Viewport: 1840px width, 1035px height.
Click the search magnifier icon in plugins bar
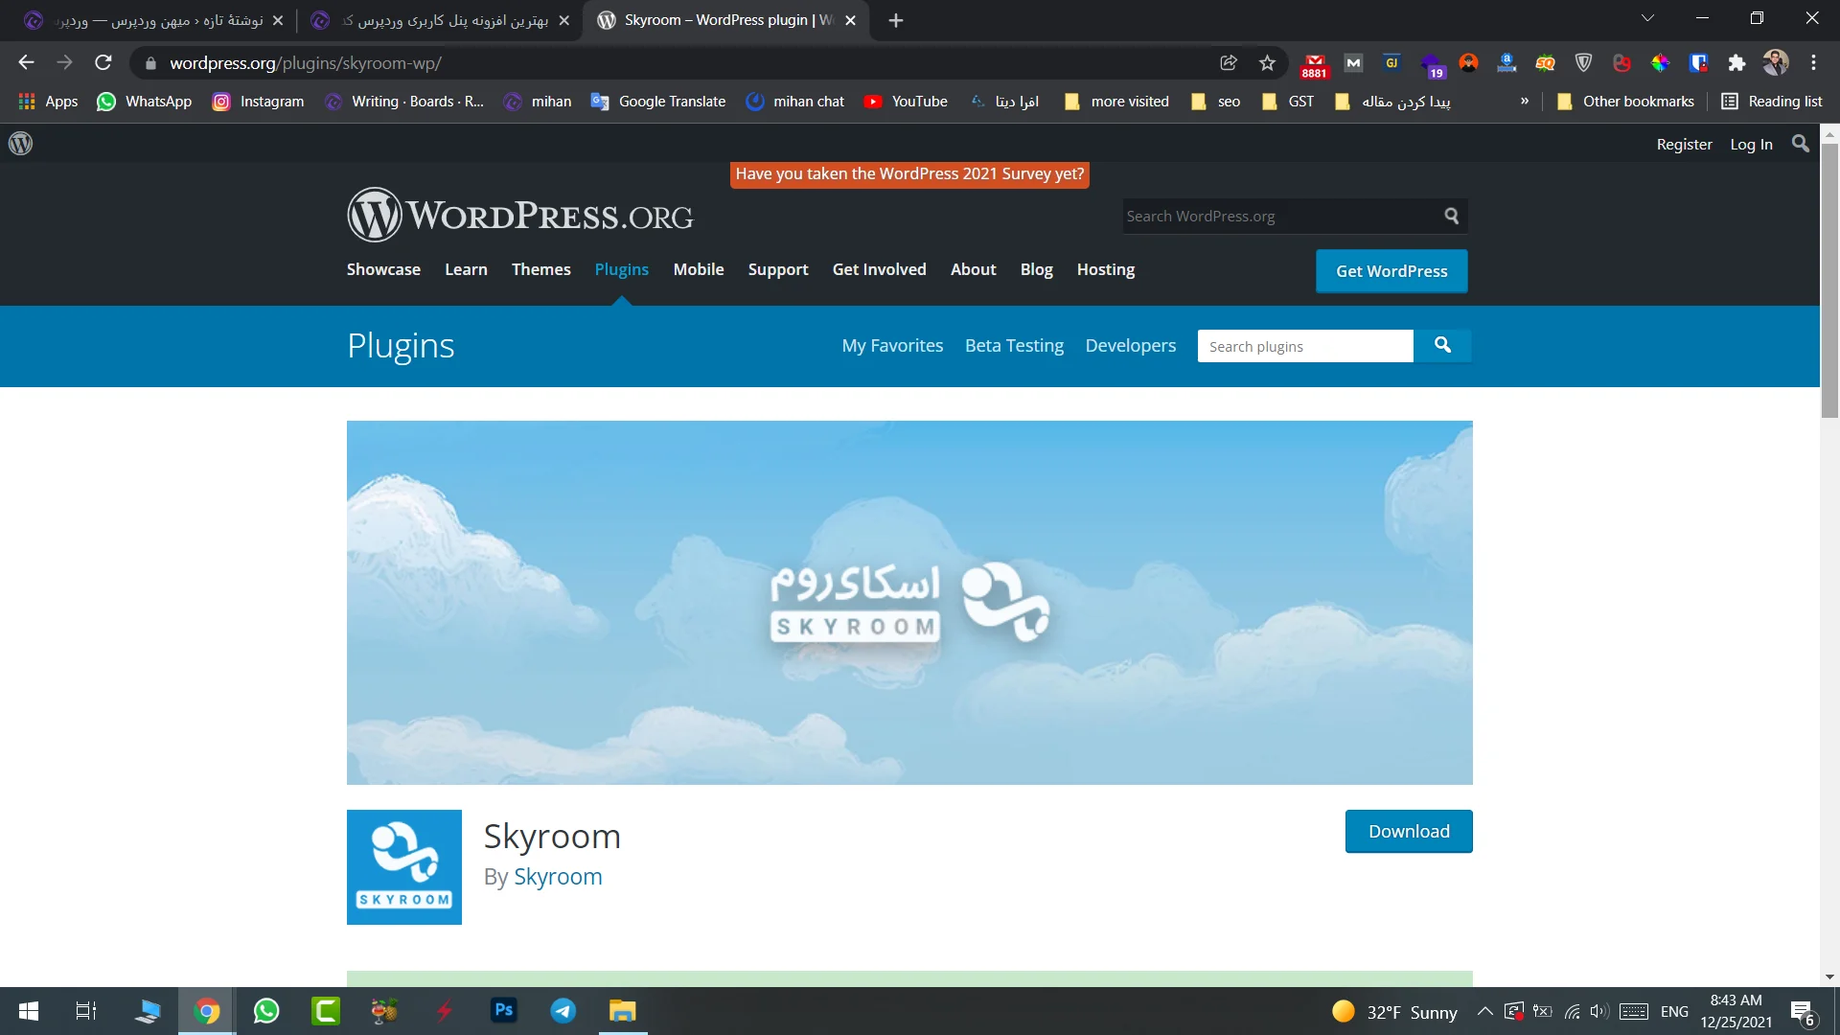[x=1442, y=345]
